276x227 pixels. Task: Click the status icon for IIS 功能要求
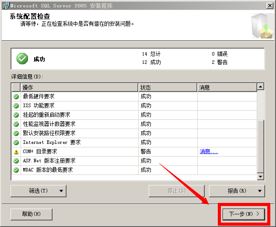(x=16, y=106)
